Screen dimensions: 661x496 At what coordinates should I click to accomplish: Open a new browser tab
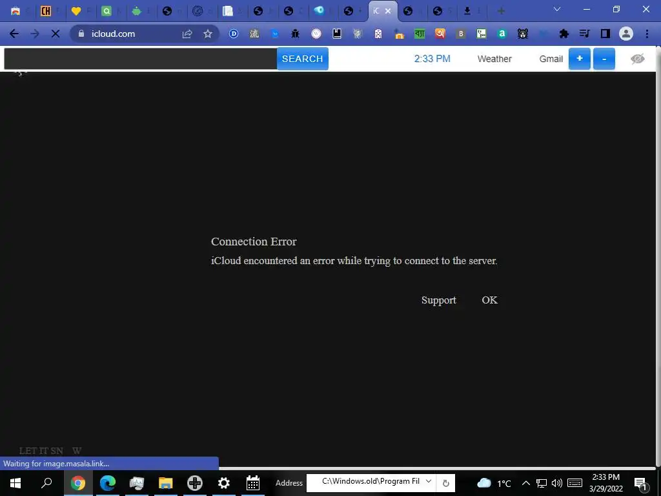tap(501, 11)
